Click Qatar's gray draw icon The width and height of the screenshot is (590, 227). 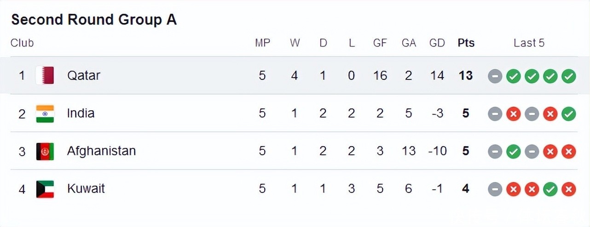click(495, 76)
